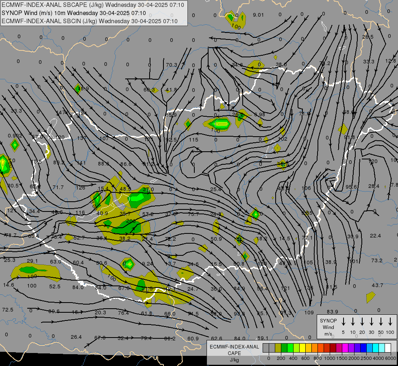Click the 30 m/s wind arrow in legend

tap(372, 322)
